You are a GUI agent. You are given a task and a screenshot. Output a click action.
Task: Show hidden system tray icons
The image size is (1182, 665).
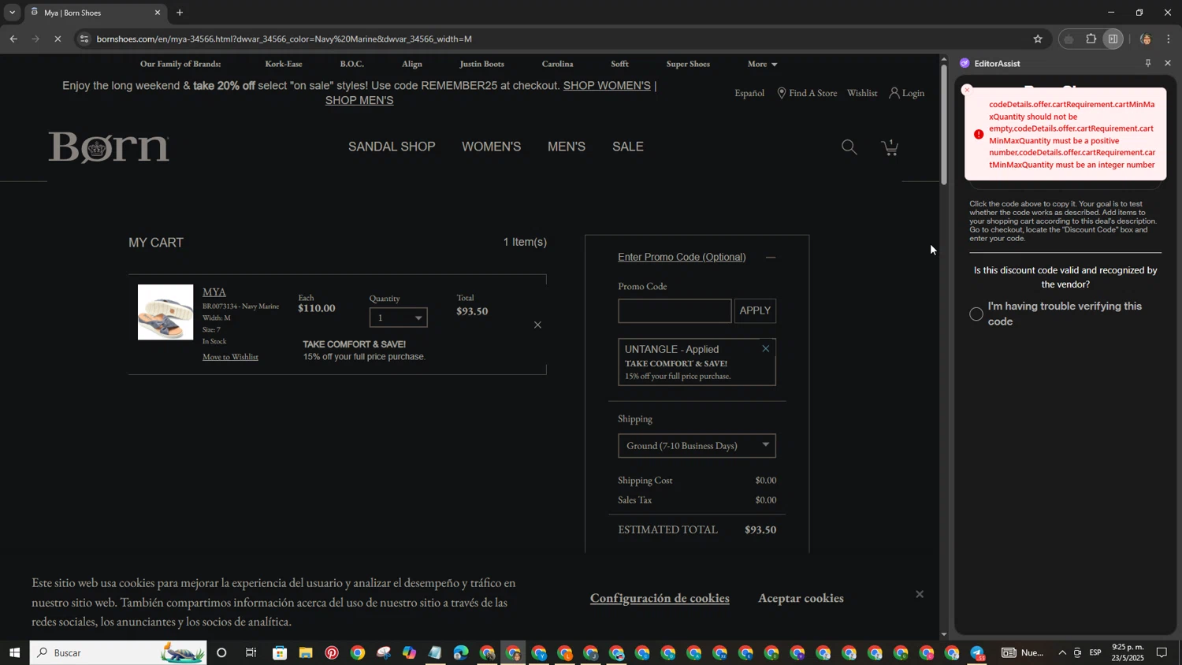1061,652
